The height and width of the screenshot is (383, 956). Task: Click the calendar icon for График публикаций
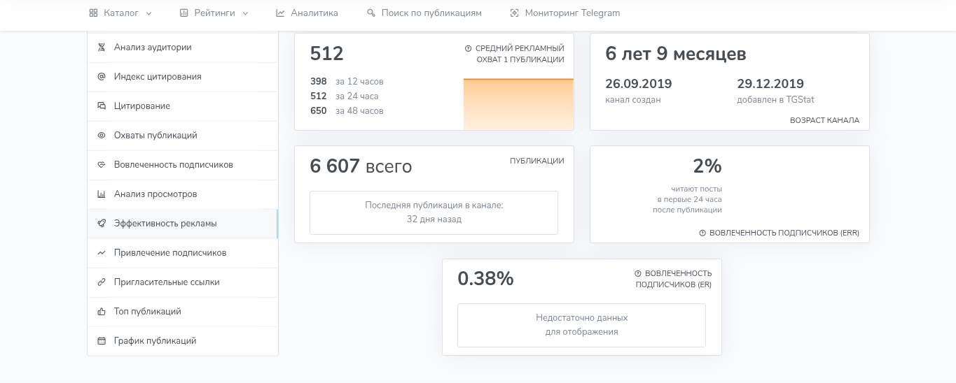point(101,341)
